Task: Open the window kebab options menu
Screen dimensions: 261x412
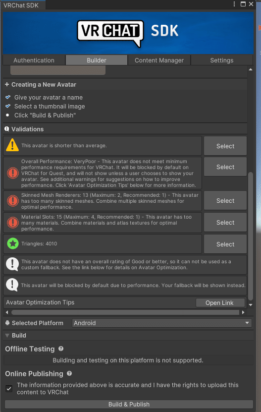Action: click(234, 4)
